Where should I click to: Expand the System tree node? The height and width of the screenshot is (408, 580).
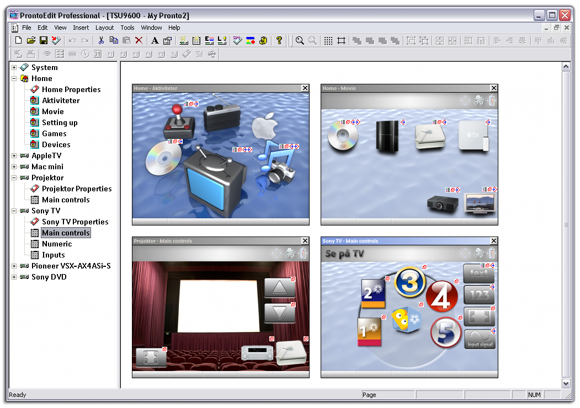pyautogui.click(x=14, y=67)
